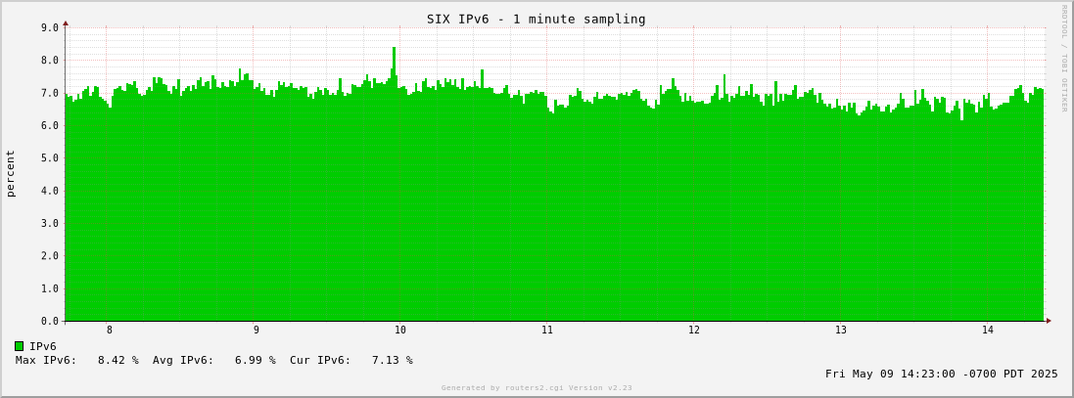Click the x-axis hour label '14'
The height and width of the screenshot is (398, 1074).
click(988, 331)
